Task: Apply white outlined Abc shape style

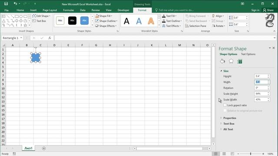Action: pos(60,20)
